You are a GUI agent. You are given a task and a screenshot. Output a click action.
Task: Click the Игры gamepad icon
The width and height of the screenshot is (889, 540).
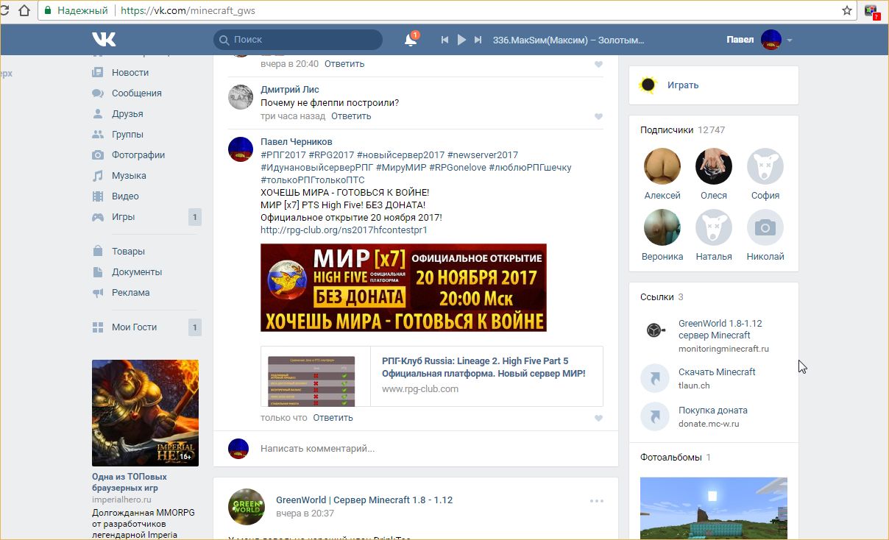97,217
